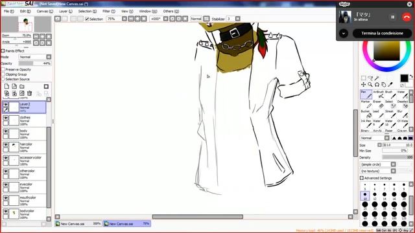Click the navigator preview thumbnail
This screenshot has width=415, height=233.
point(26,25)
